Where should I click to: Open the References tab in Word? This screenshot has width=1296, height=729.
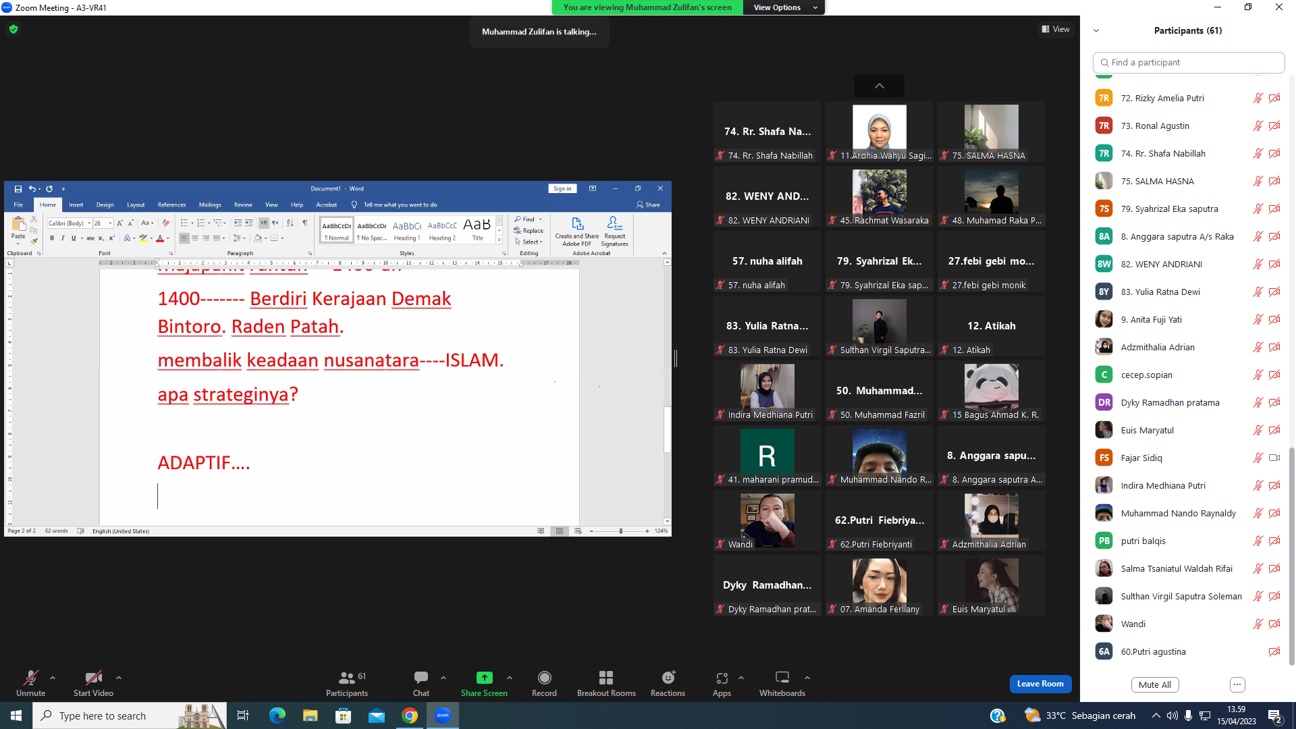(x=171, y=205)
